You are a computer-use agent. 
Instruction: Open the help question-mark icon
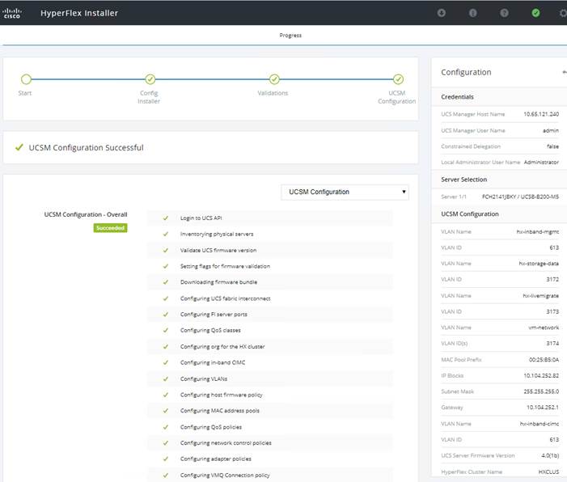click(504, 13)
